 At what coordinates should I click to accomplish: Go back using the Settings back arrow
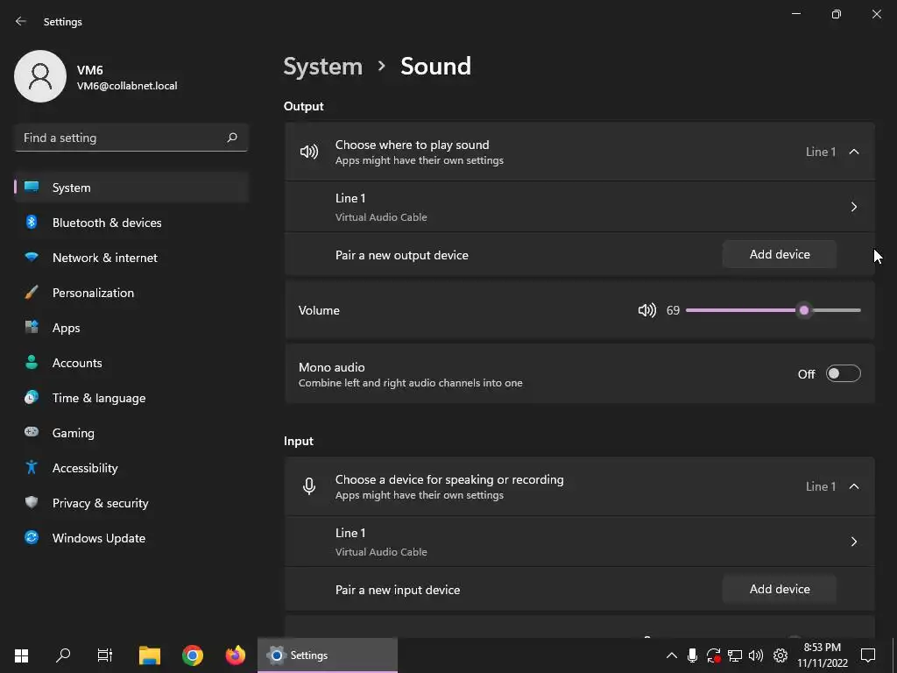(21, 21)
